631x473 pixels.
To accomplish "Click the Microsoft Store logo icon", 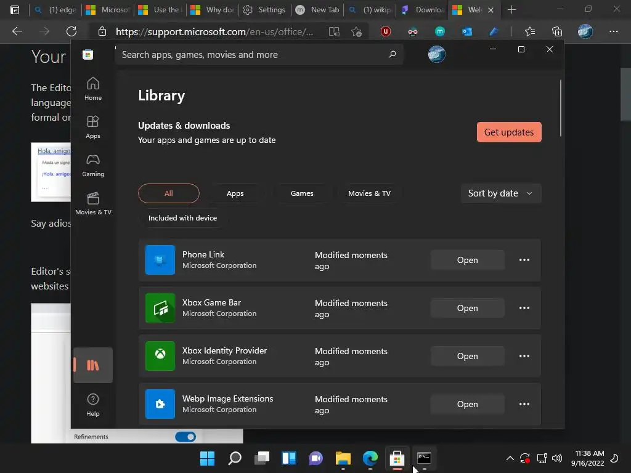I will click(88, 54).
